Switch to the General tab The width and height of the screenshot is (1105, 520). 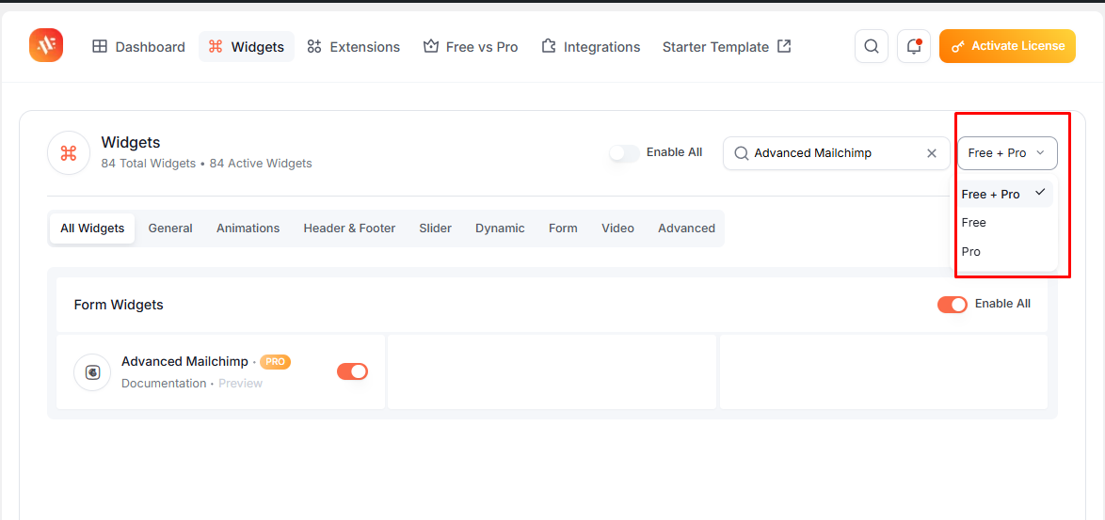pos(170,228)
